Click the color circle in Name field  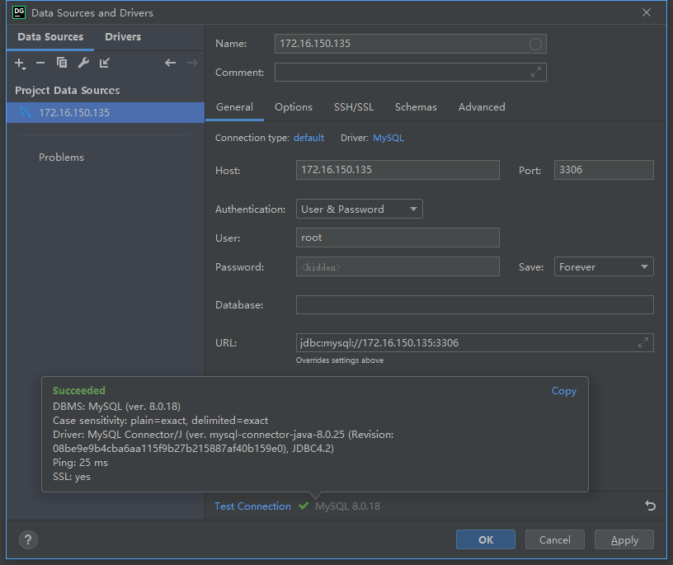click(535, 44)
